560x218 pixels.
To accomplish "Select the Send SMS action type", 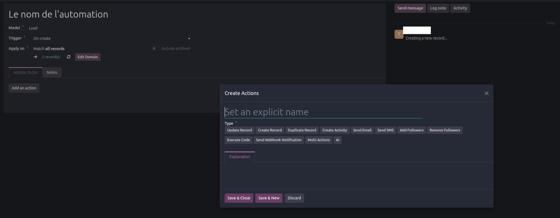I will click(x=385, y=130).
